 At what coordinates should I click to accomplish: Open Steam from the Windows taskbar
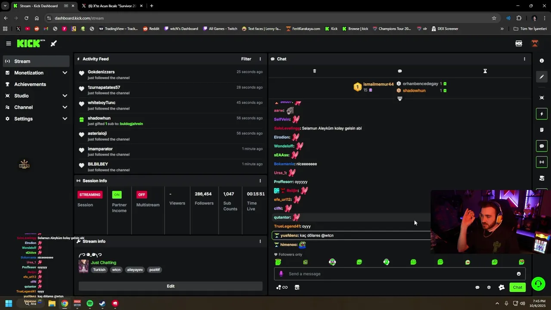[x=102, y=304]
